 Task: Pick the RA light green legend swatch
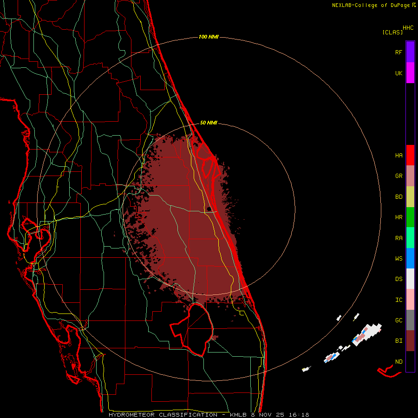410,238
